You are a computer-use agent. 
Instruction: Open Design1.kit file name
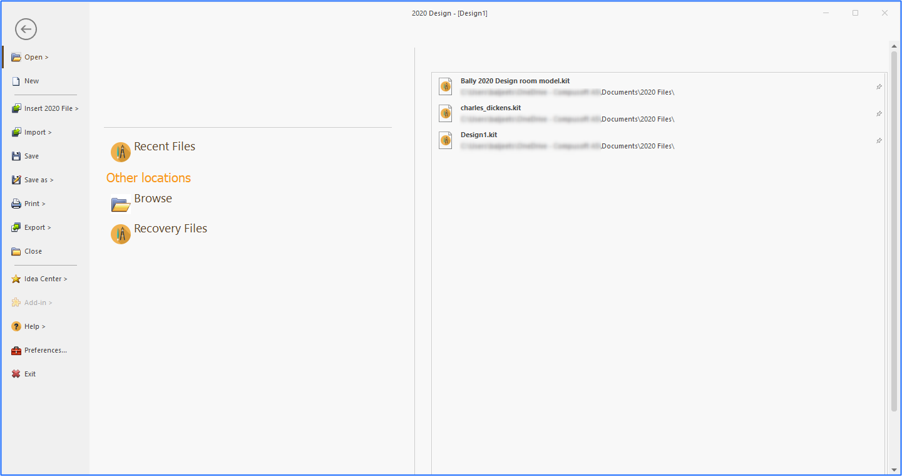[x=479, y=135]
